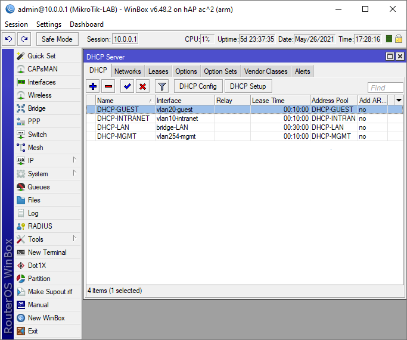
Task: Select the DHCP-GUEST row
Action: coord(245,110)
